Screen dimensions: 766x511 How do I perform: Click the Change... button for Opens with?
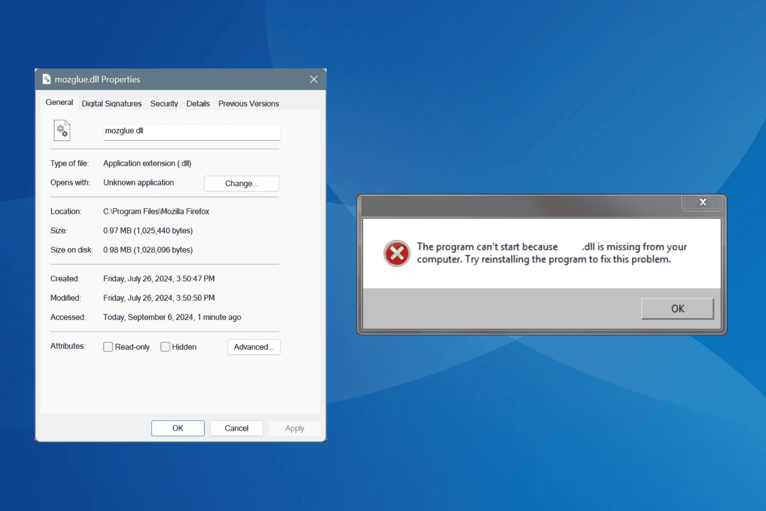coord(241,184)
